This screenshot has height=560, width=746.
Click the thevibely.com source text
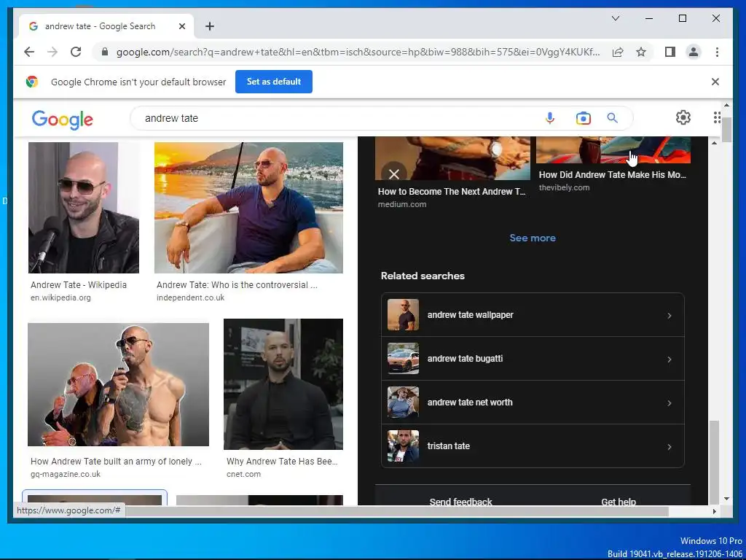coord(564,187)
